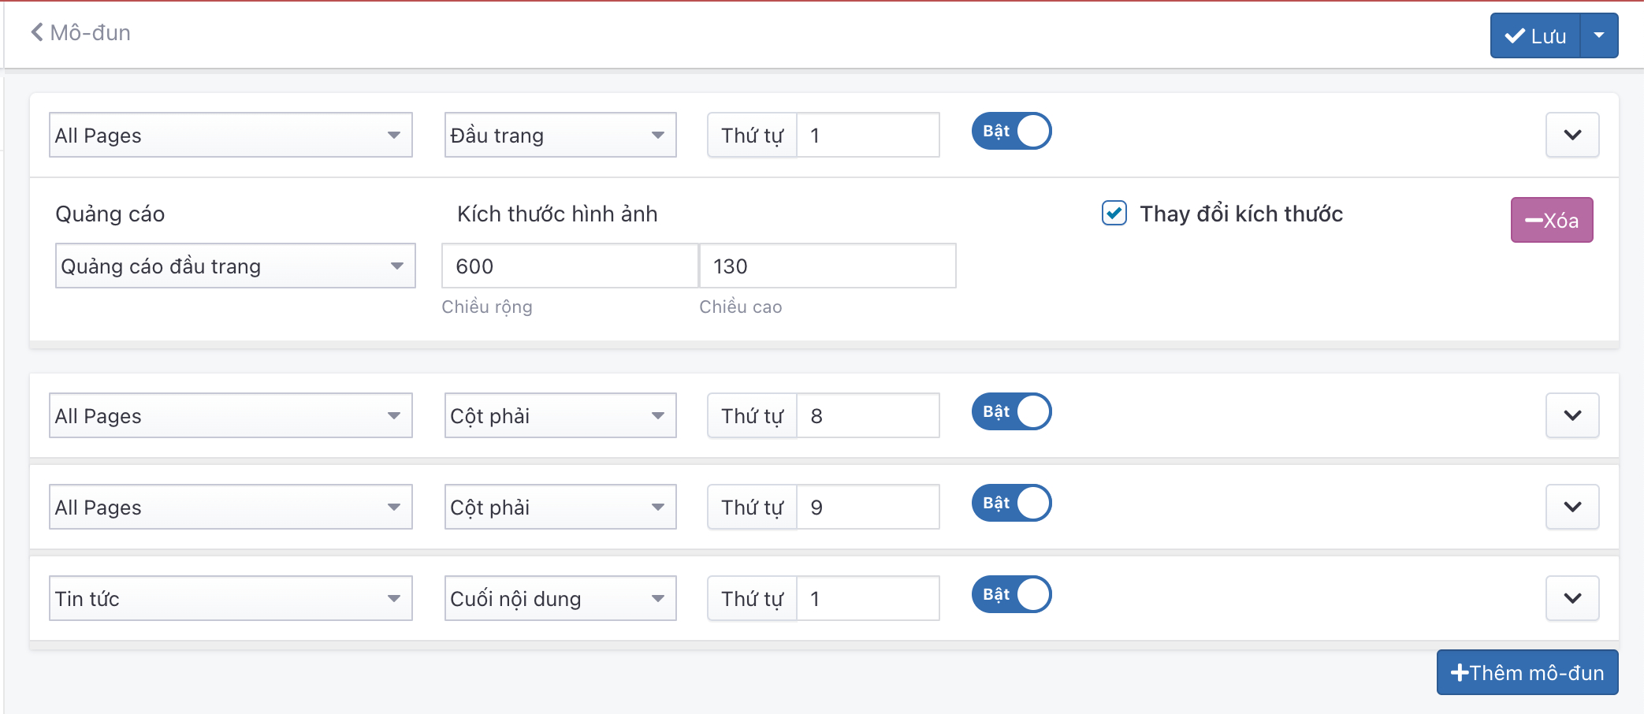Image resolution: width=1644 pixels, height=714 pixels.
Task: Open the Tin tức layout dropdown
Action: click(230, 598)
